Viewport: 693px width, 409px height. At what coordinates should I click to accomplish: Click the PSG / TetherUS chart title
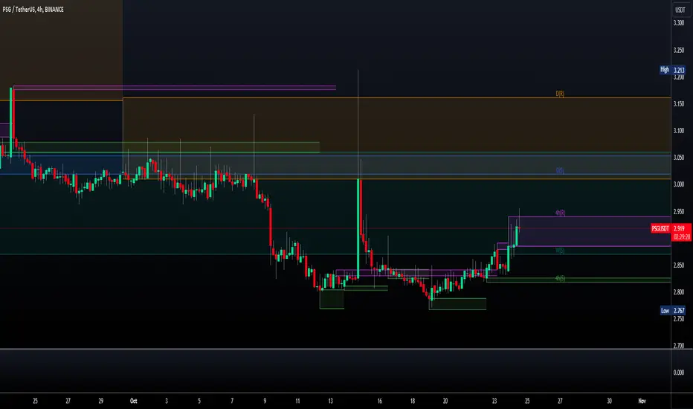coord(33,9)
